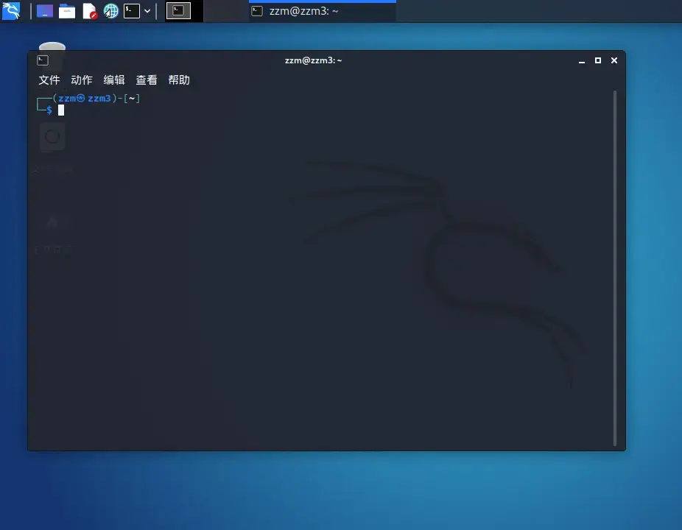Click the blinking terminal command prompt

point(62,110)
